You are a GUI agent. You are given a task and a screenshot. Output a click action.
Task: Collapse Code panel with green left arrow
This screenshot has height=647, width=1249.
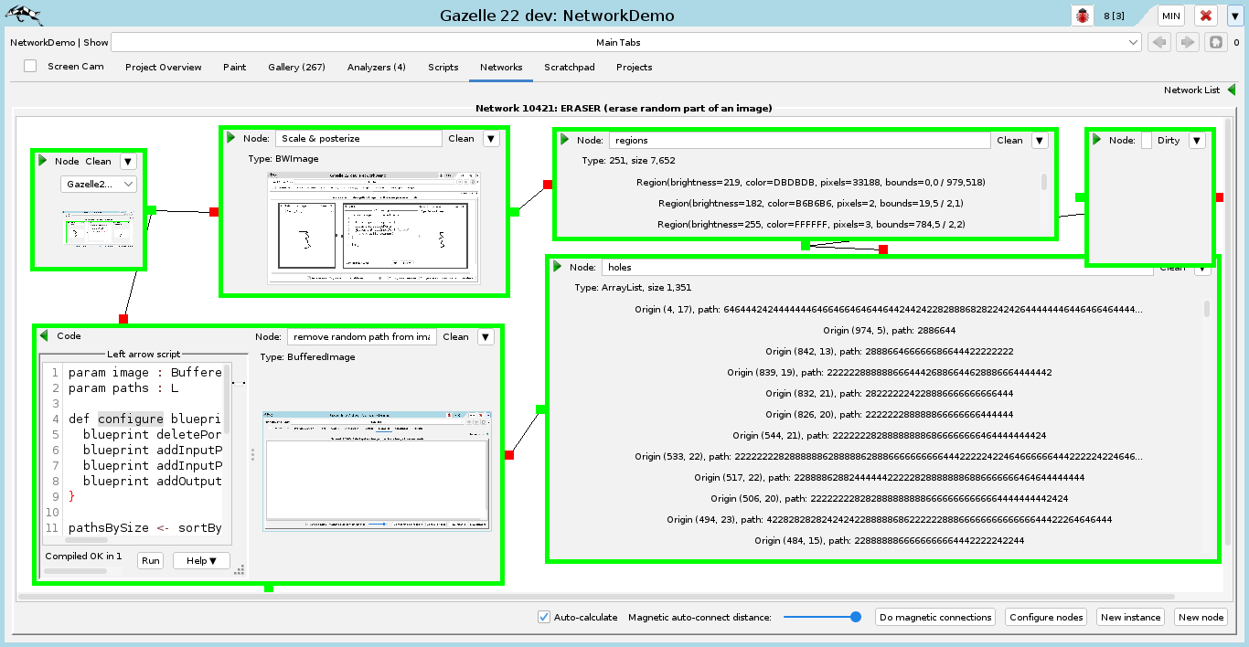(x=43, y=335)
